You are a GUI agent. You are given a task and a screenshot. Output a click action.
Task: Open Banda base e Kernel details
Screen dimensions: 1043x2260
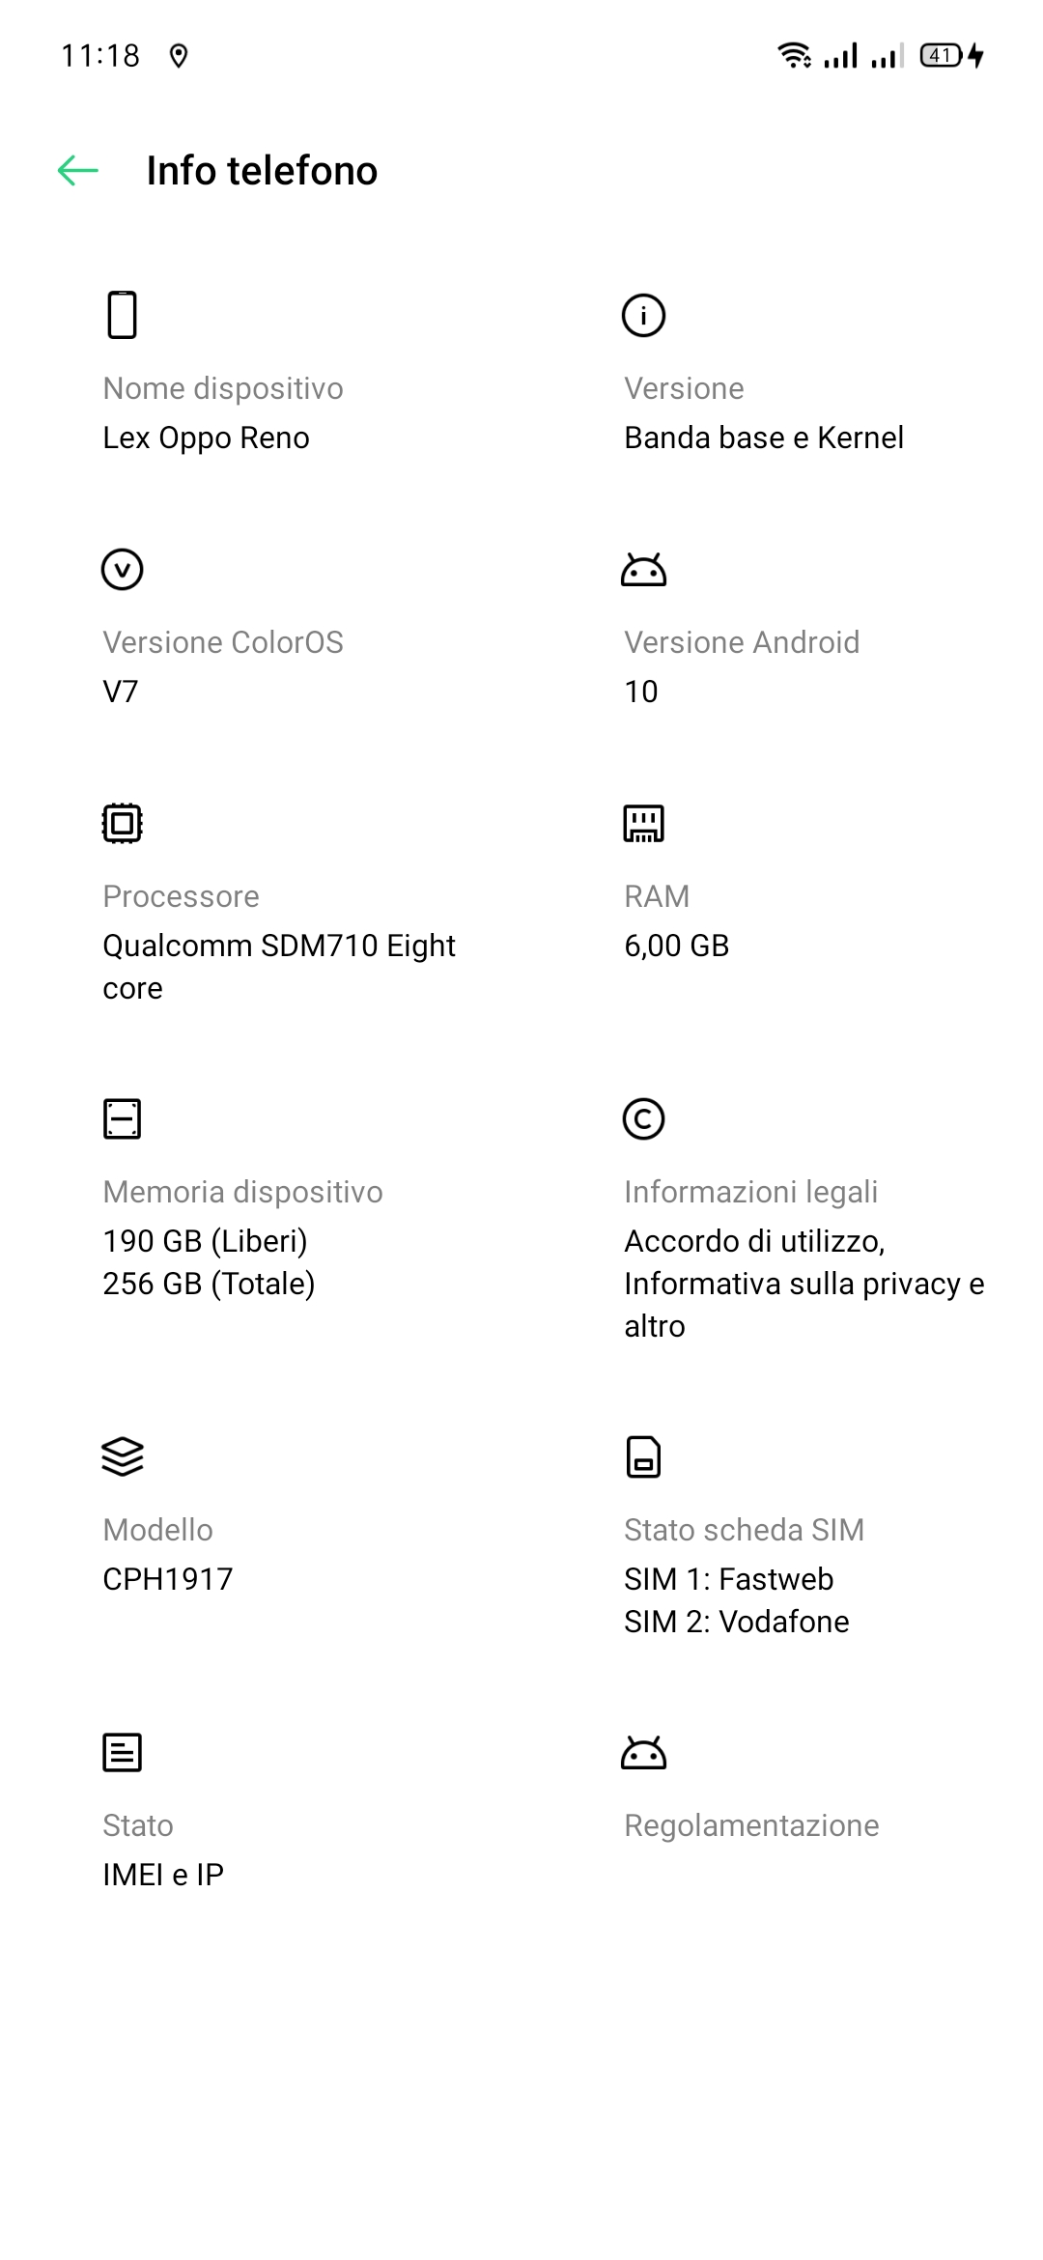pos(763,438)
